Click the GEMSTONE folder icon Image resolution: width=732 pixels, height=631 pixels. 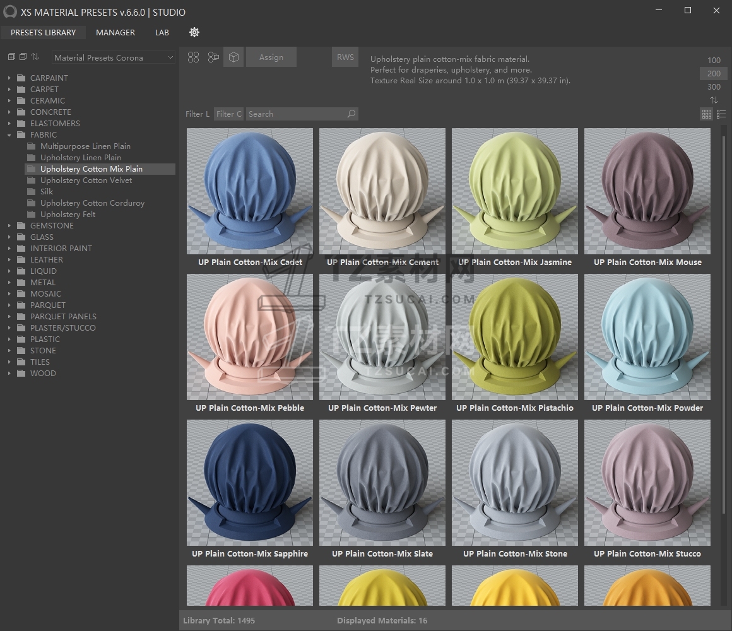coord(21,225)
